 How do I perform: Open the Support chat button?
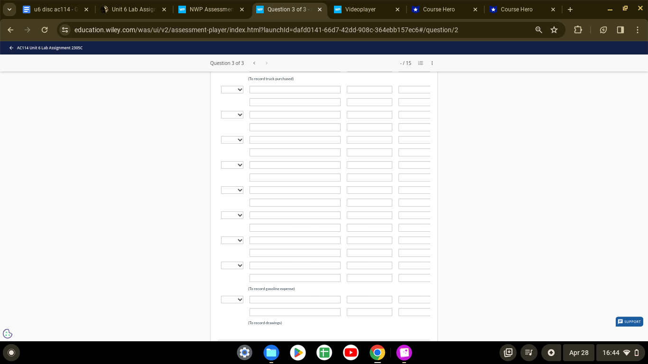tap(629, 321)
